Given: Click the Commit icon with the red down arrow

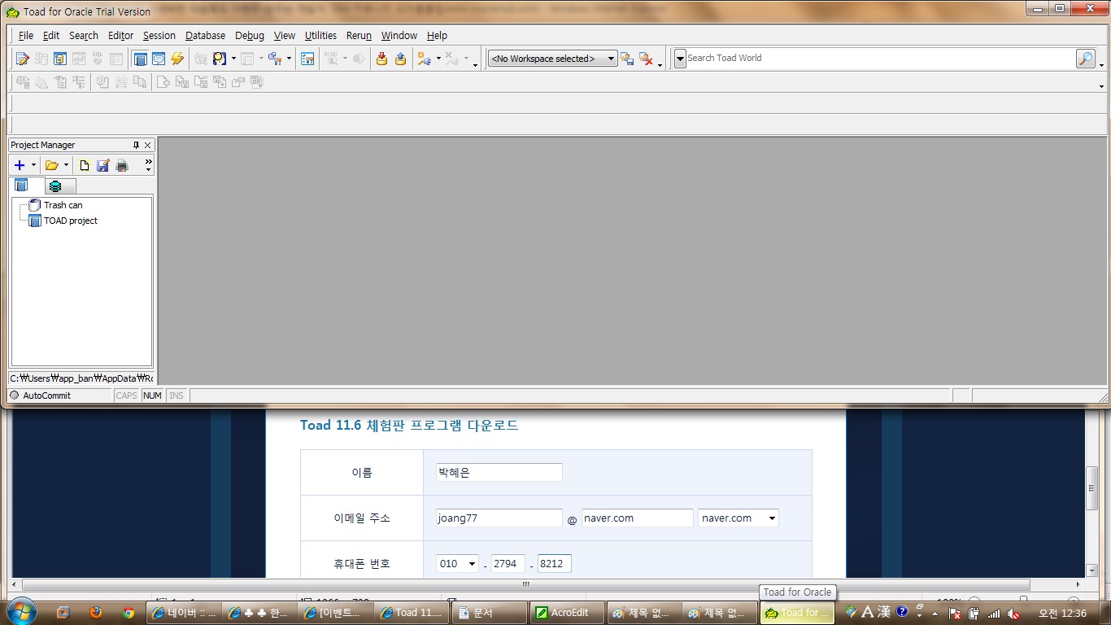Looking at the screenshot, I should pos(381,59).
